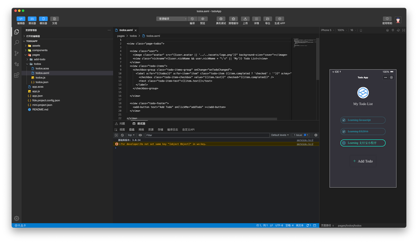Click the 1 Issue button
Viewport: 418px width, 243px height.
[301, 135]
